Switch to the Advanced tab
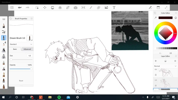178x100 pixels. tap(27, 49)
